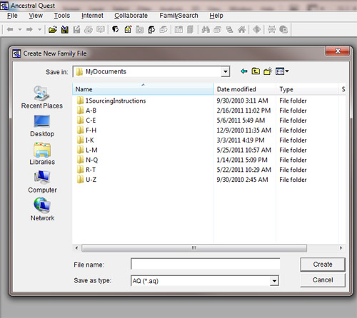Viewport: 357px width, 318px height.
Task: Create a new folder in dialog
Action: pos(268,71)
